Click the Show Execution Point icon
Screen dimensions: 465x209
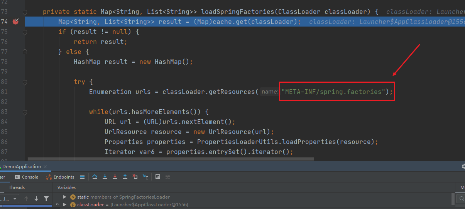tap(82, 177)
